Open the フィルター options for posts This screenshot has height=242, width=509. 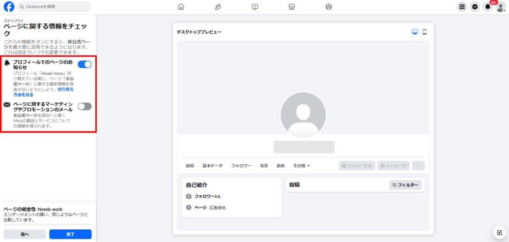(405, 185)
